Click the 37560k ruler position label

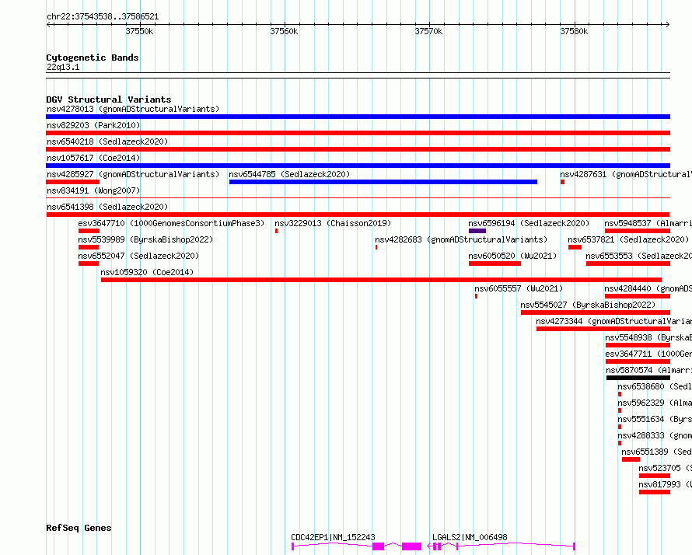point(284,31)
